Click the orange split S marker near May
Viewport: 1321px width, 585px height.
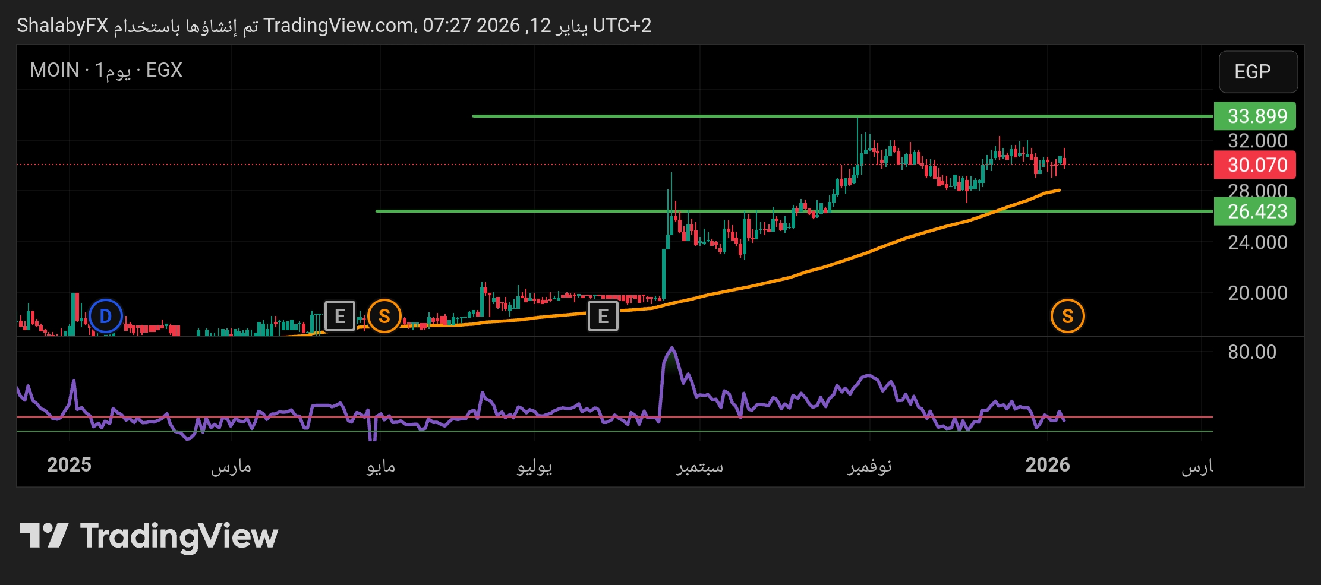click(384, 316)
